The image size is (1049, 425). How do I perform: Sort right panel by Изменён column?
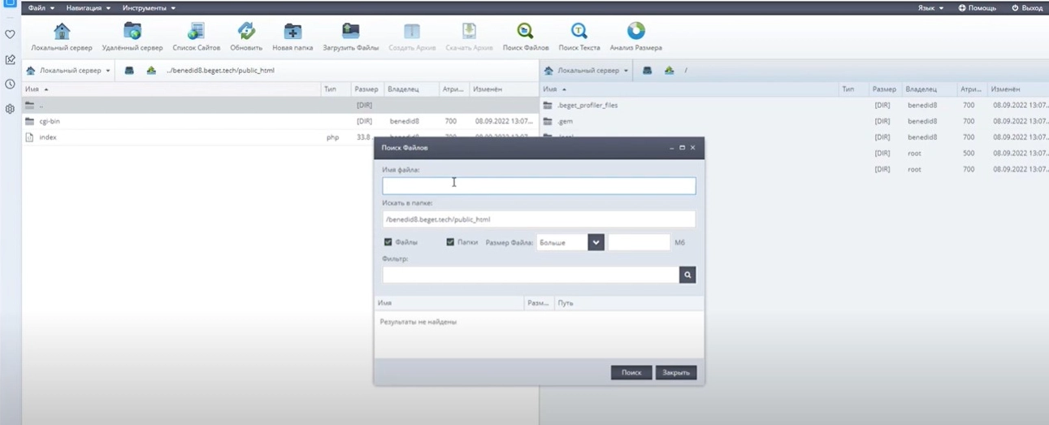1018,89
